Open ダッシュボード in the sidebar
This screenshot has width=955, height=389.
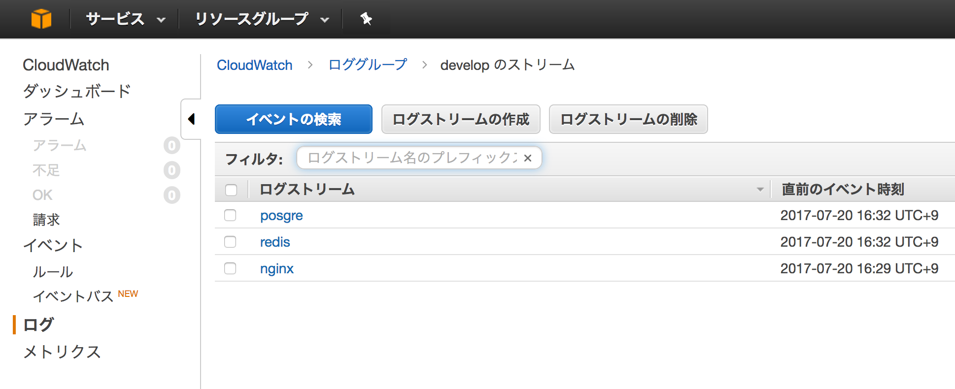point(77,91)
